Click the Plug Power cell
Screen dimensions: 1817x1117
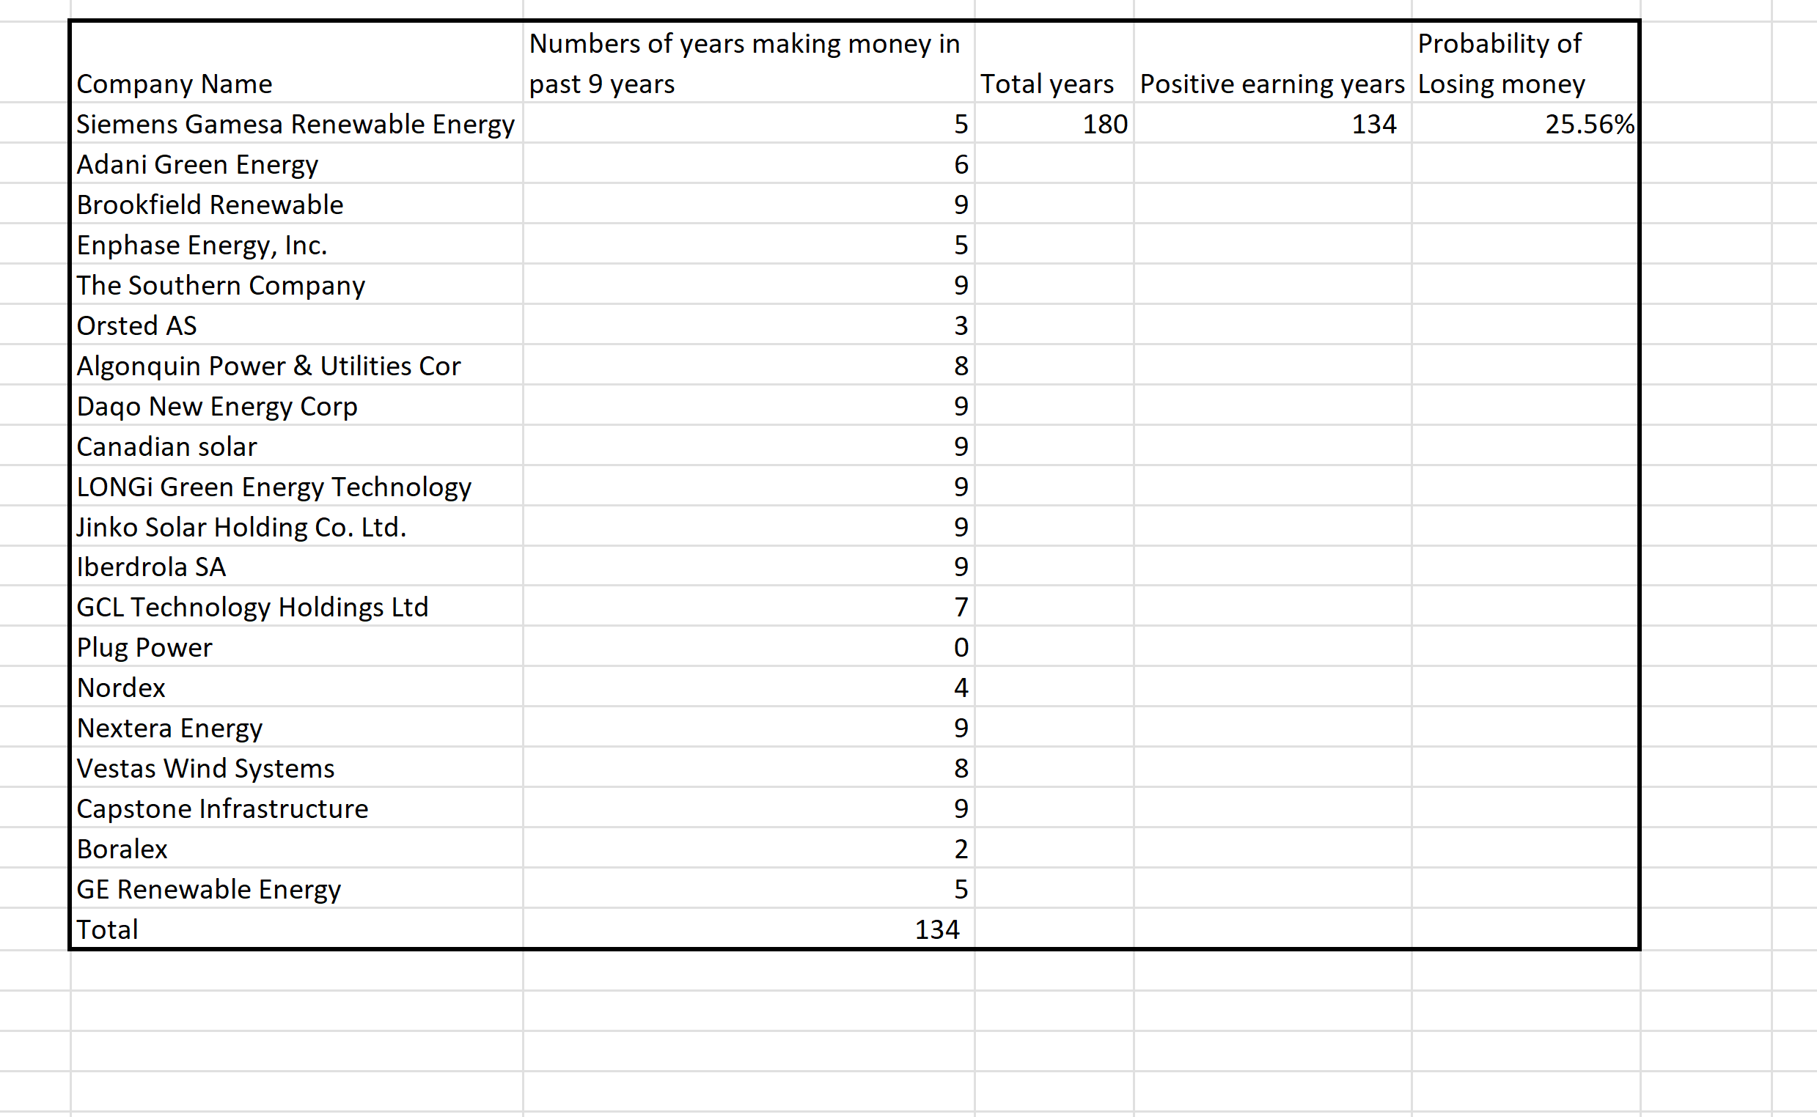[x=296, y=646]
